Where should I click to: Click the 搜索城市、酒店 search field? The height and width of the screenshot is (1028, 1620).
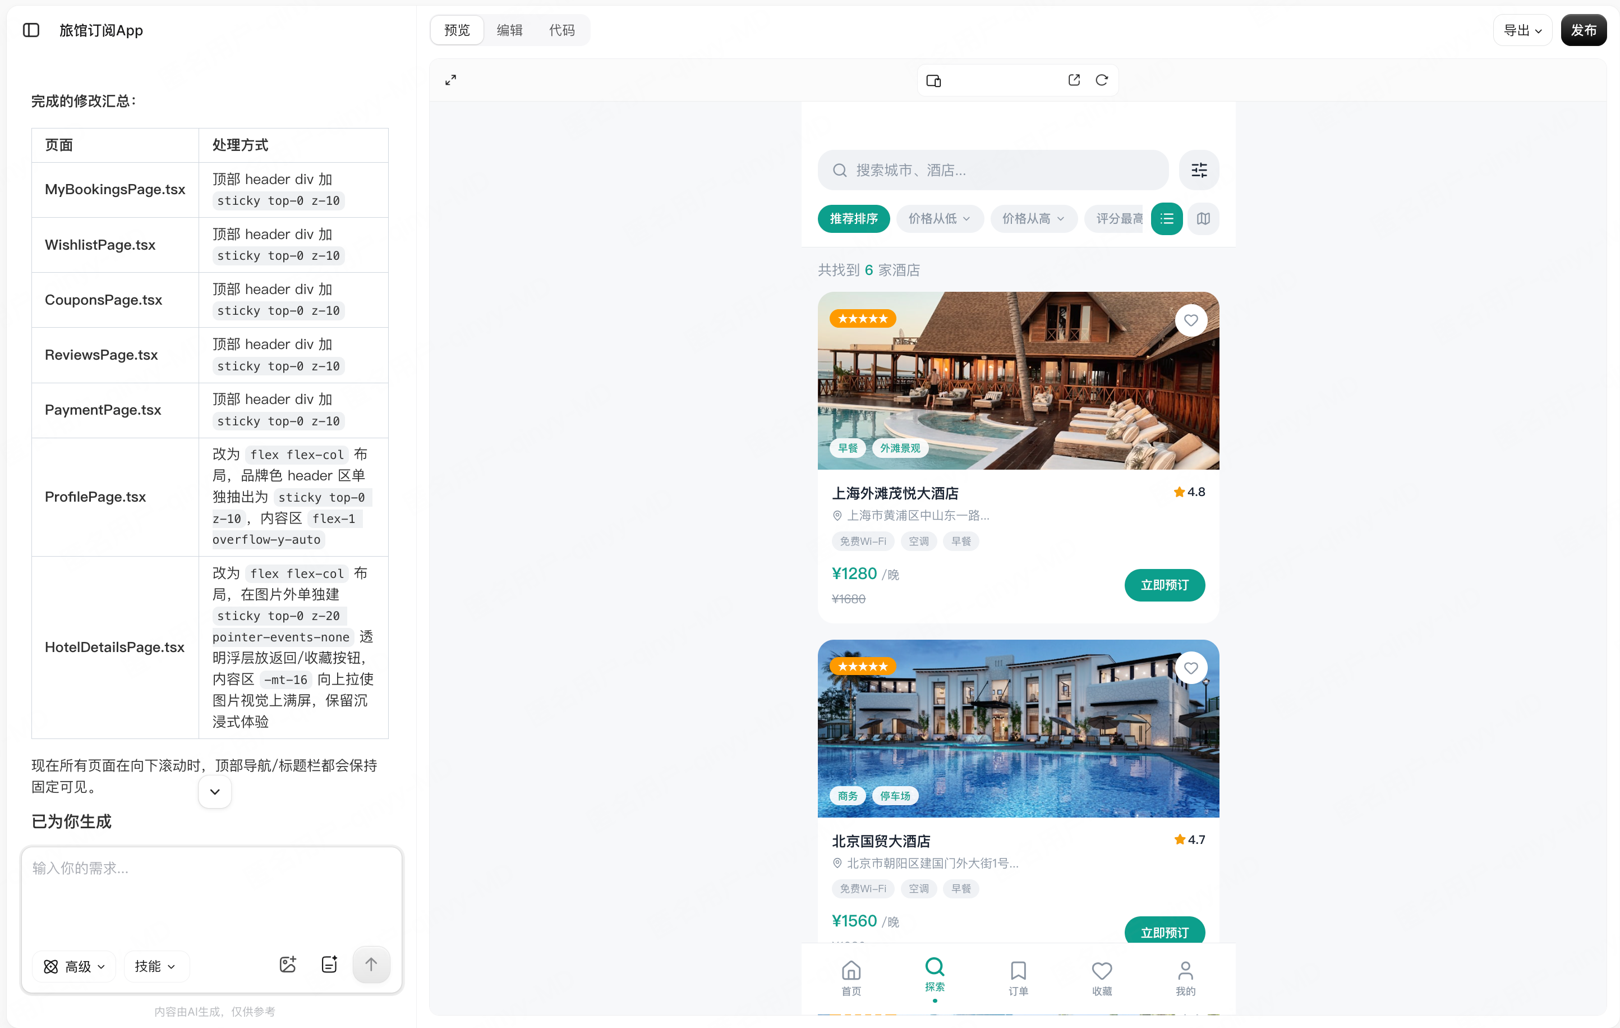(993, 170)
